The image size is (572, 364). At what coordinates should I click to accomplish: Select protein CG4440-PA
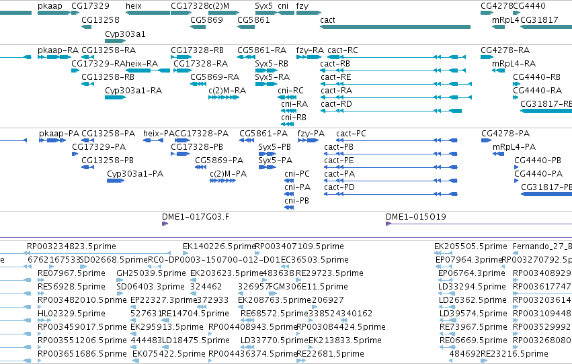[x=516, y=181]
